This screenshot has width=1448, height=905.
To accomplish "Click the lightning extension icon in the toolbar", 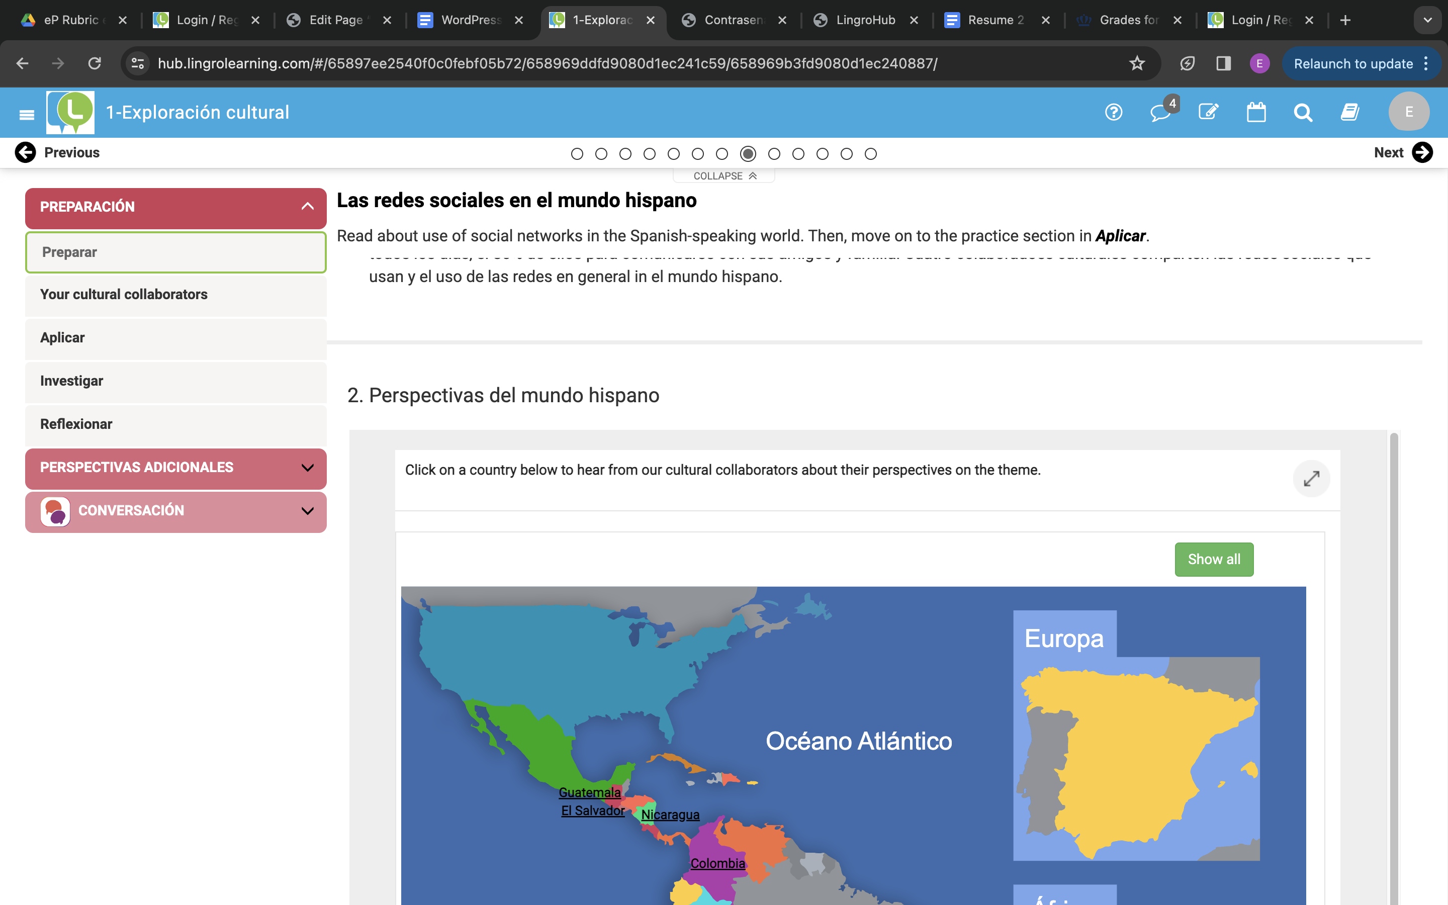I will pos(1187,63).
